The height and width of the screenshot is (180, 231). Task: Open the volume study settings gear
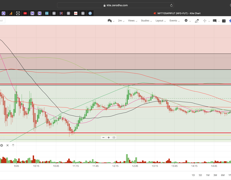pyautogui.click(x=2, y=145)
